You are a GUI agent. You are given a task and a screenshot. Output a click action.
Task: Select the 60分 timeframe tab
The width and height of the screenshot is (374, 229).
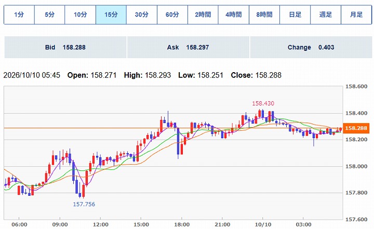coord(172,15)
